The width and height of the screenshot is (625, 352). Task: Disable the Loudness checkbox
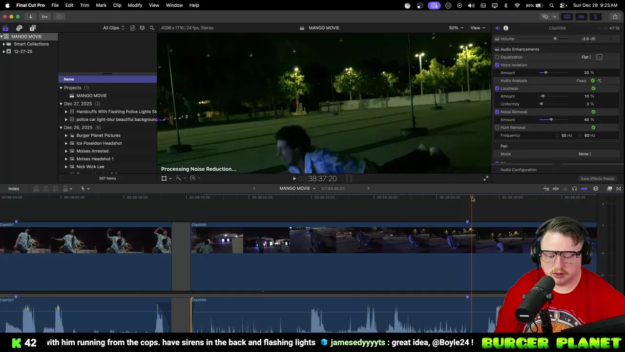pyautogui.click(x=497, y=88)
